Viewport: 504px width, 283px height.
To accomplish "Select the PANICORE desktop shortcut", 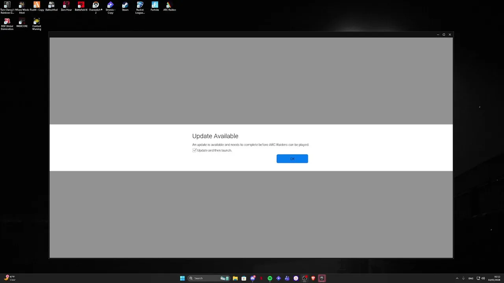I will point(22,23).
